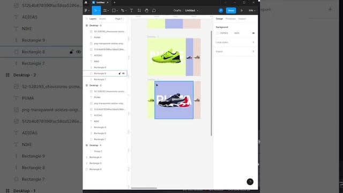This screenshot has width=343, height=193.
Task: Open the Shape tools dropdown arrow
Action: click(117, 11)
